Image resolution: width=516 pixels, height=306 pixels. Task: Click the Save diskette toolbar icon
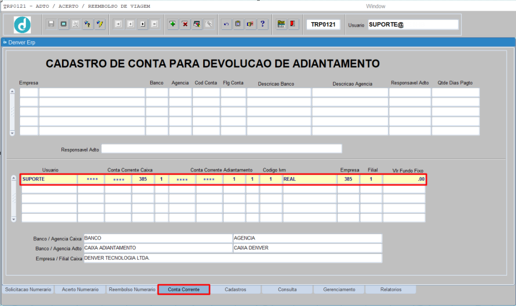tap(51, 24)
